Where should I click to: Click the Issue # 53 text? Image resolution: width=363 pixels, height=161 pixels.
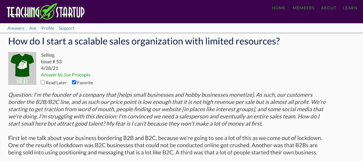(51, 62)
